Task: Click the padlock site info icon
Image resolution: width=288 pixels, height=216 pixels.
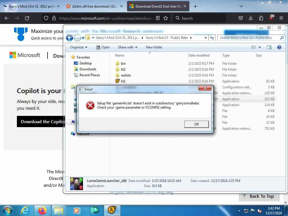Action: (54, 18)
